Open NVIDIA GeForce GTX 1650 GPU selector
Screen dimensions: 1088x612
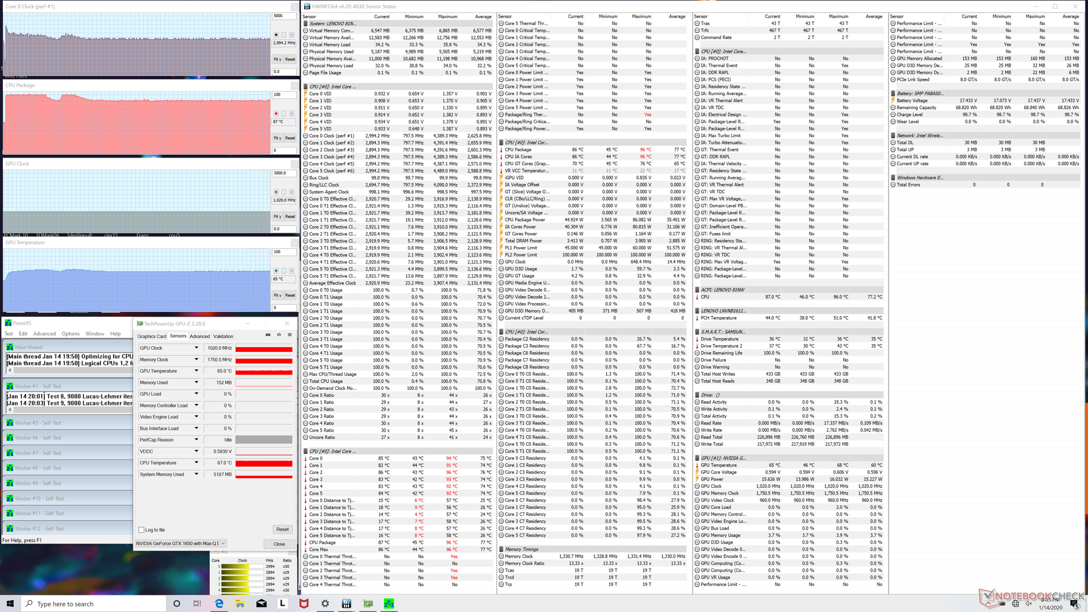pyautogui.click(x=181, y=543)
